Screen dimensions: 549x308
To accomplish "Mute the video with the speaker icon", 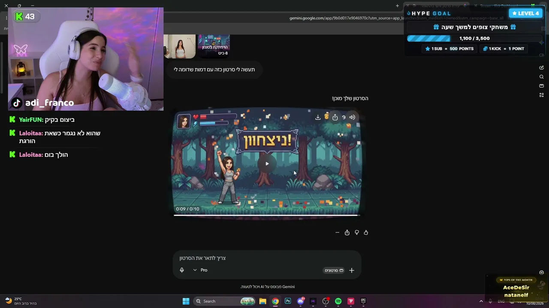I will (352, 117).
